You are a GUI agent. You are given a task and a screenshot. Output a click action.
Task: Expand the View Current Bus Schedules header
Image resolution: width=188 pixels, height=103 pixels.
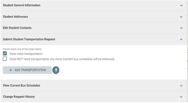click(94, 85)
